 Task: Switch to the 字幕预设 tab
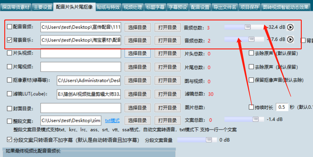[178, 7]
